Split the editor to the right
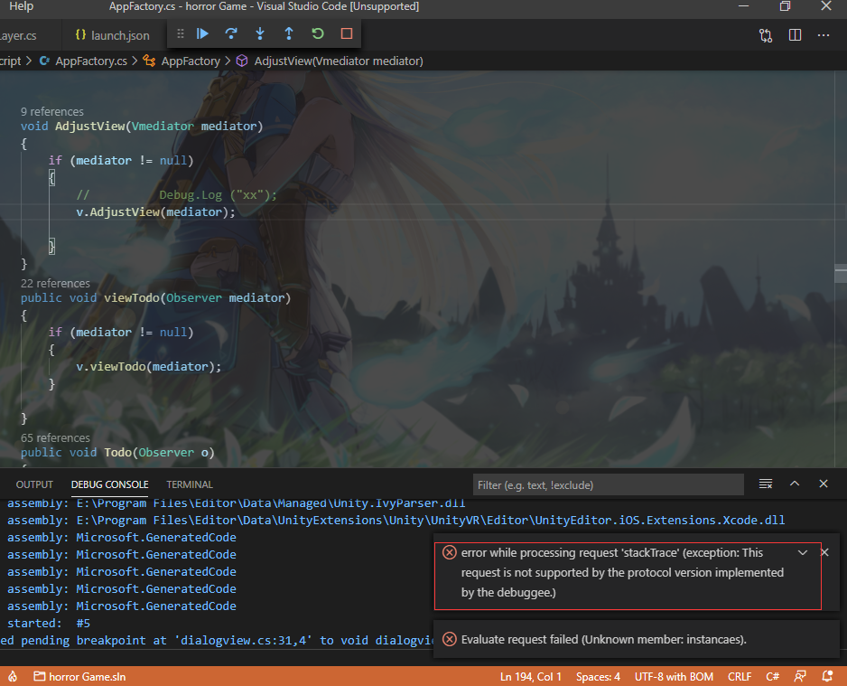This screenshot has height=686, width=847. click(795, 35)
